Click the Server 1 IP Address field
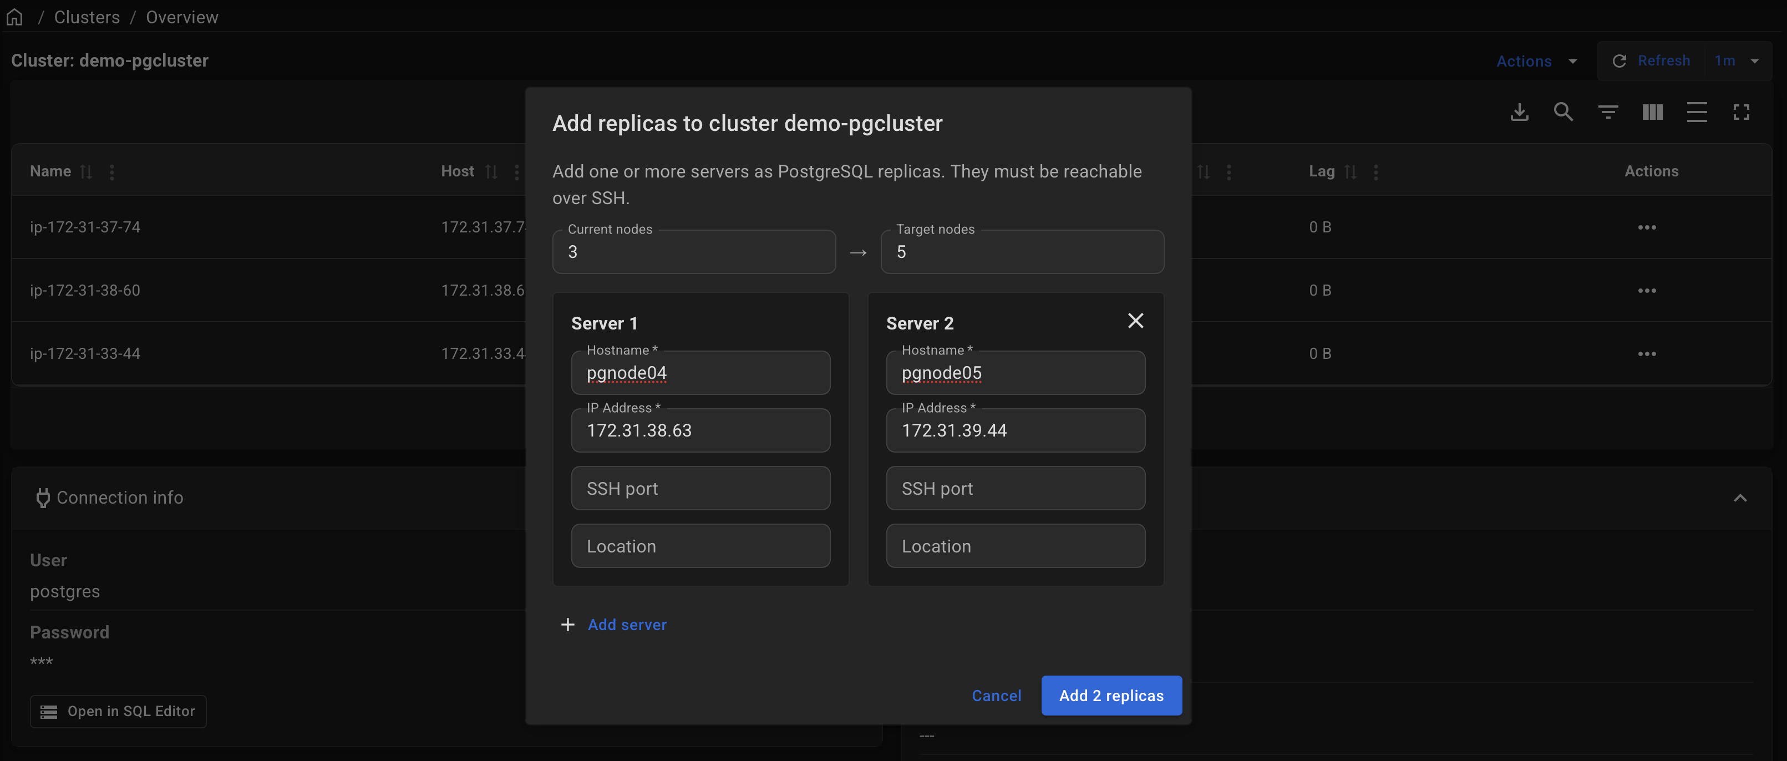Viewport: 1787px width, 761px height. (x=700, y=430)
